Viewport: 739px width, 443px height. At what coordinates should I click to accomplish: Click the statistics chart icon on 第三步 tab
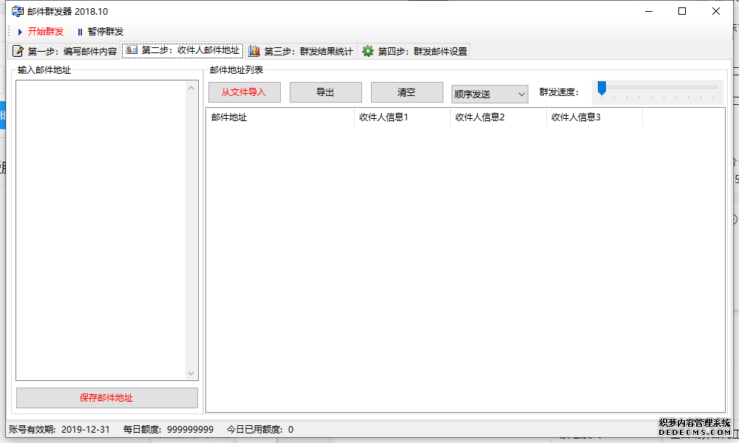click(x=254, y=51)
